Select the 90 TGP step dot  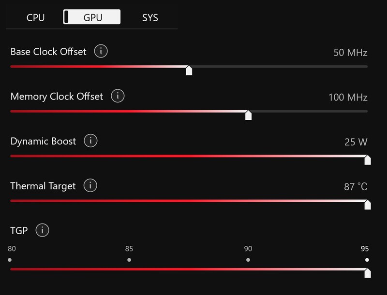248,260
